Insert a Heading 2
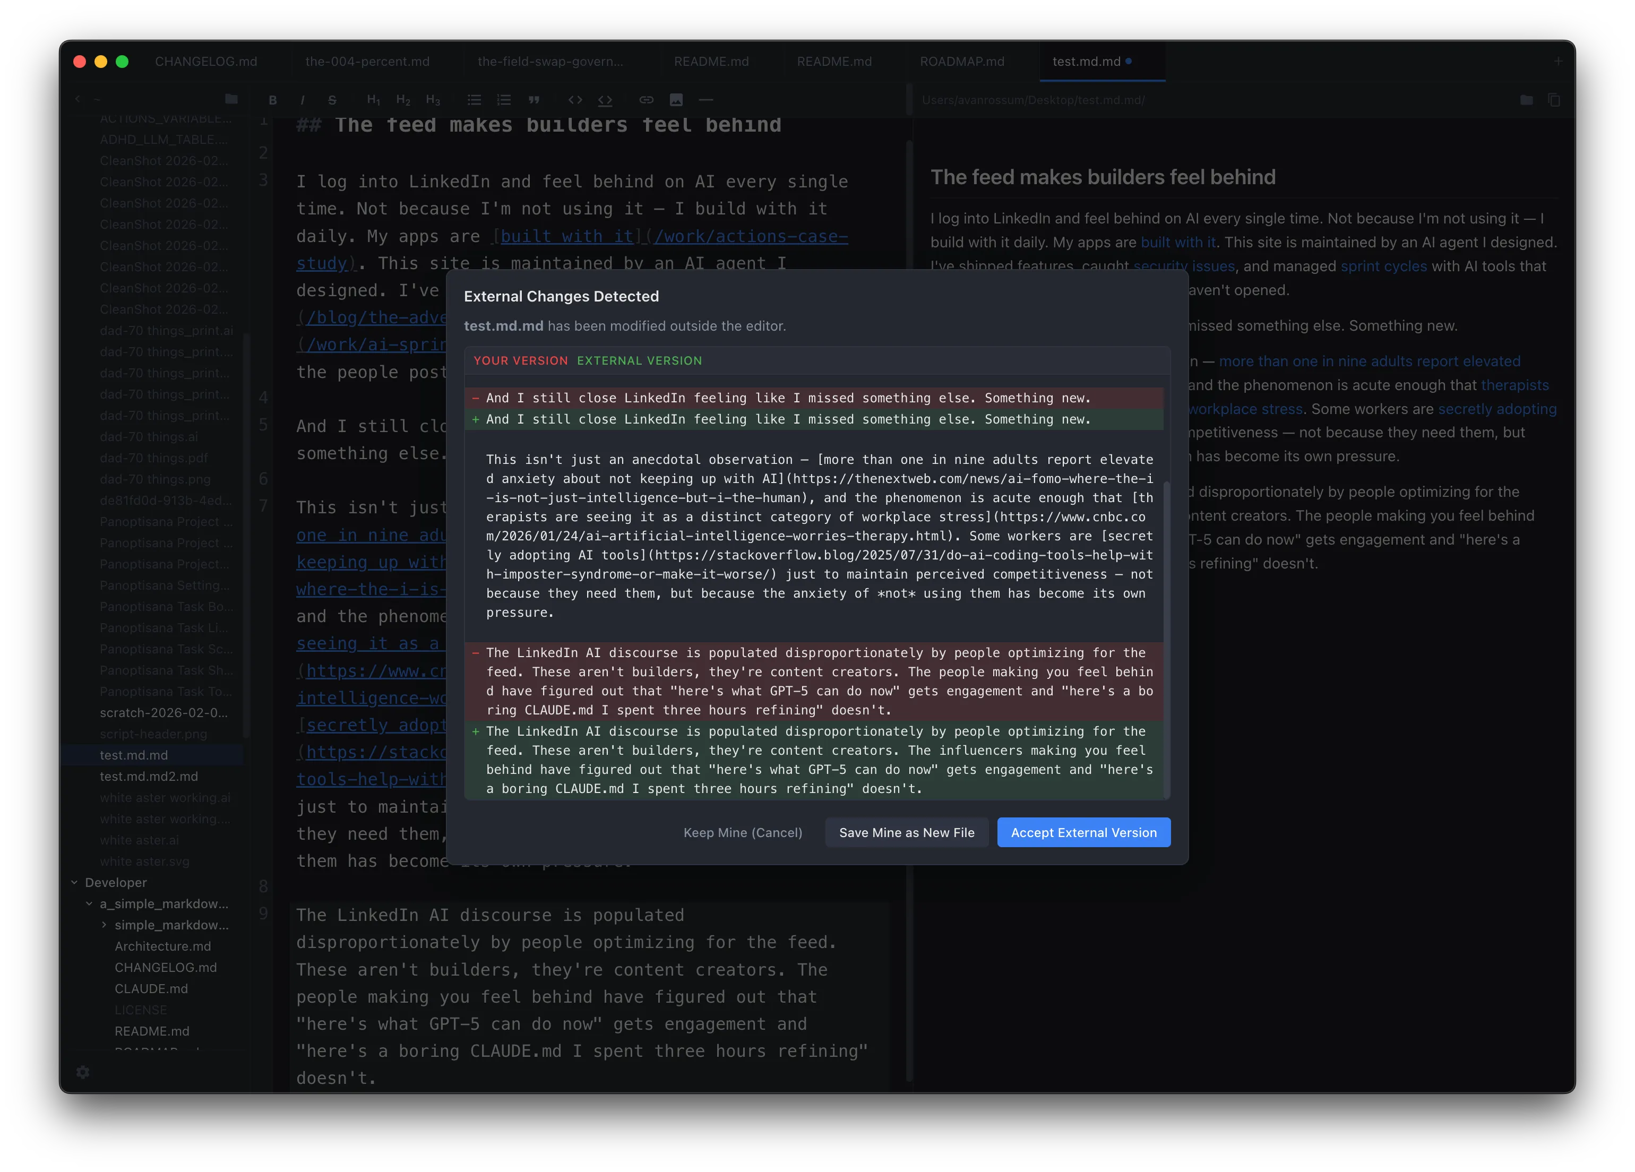This screenshot has height=1172, width=1635. [x=402, y=100]
